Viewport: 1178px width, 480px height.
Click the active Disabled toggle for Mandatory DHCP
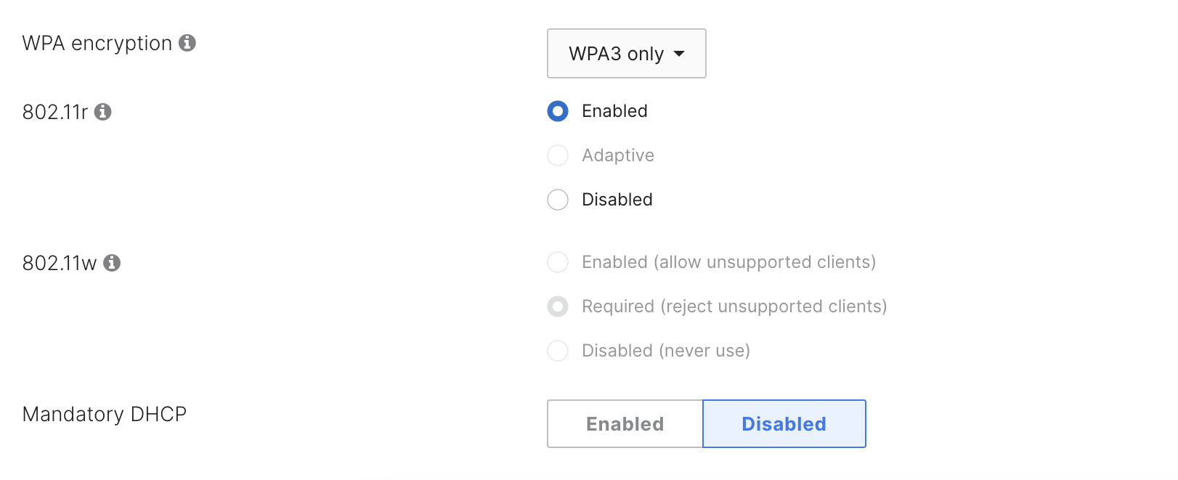[784, 424]
